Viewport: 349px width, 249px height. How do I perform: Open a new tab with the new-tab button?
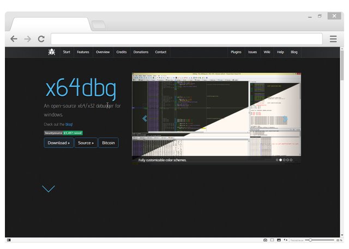98,25
